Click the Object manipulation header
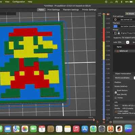 coord(123,74)
